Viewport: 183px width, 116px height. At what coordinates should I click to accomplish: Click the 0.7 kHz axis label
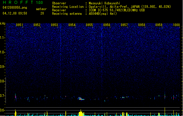click(2, 96)
